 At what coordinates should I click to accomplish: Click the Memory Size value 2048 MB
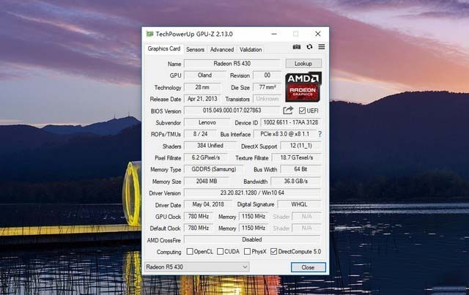click(x=207, y=181)
